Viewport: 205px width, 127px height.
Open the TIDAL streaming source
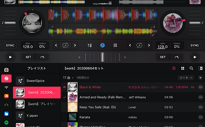6,87
